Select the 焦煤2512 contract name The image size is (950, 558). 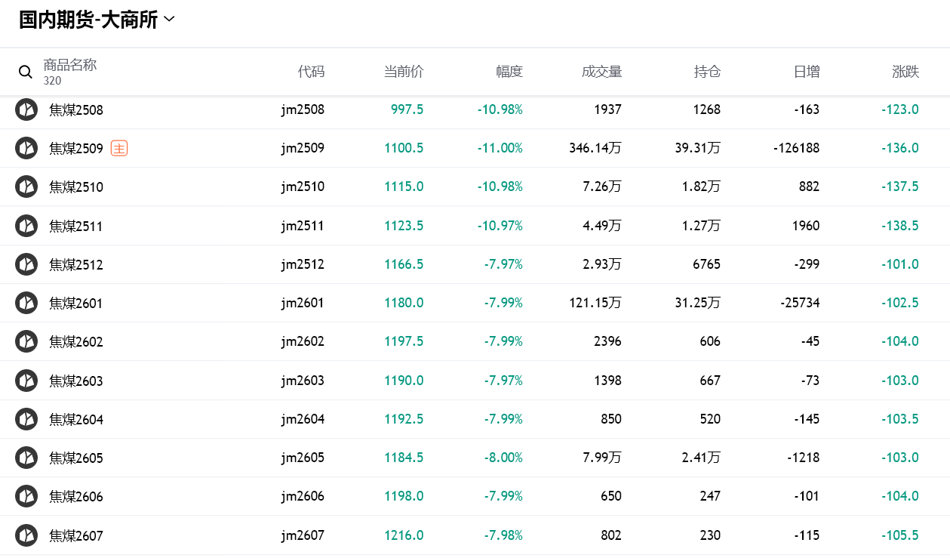pos(76,265)
